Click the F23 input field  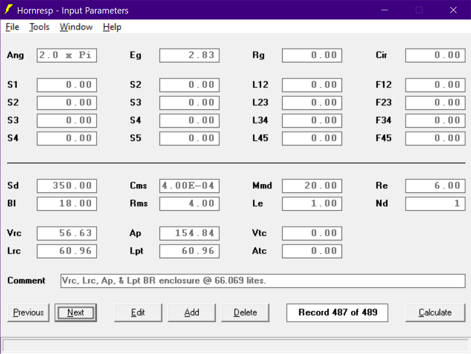[x=435, y=103]
